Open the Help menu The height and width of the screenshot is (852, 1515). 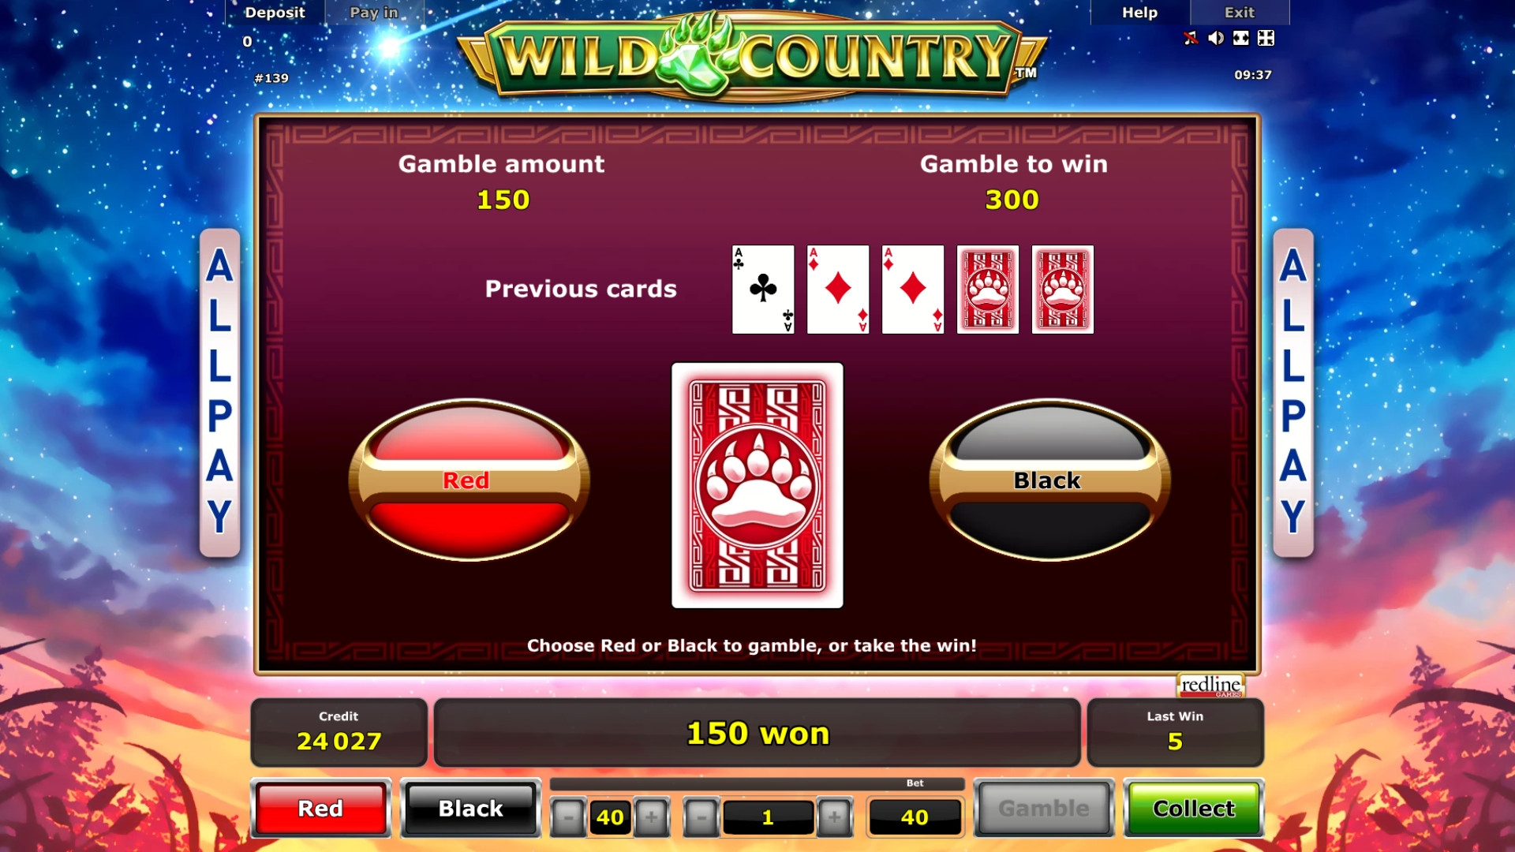tap(1139, 13)
